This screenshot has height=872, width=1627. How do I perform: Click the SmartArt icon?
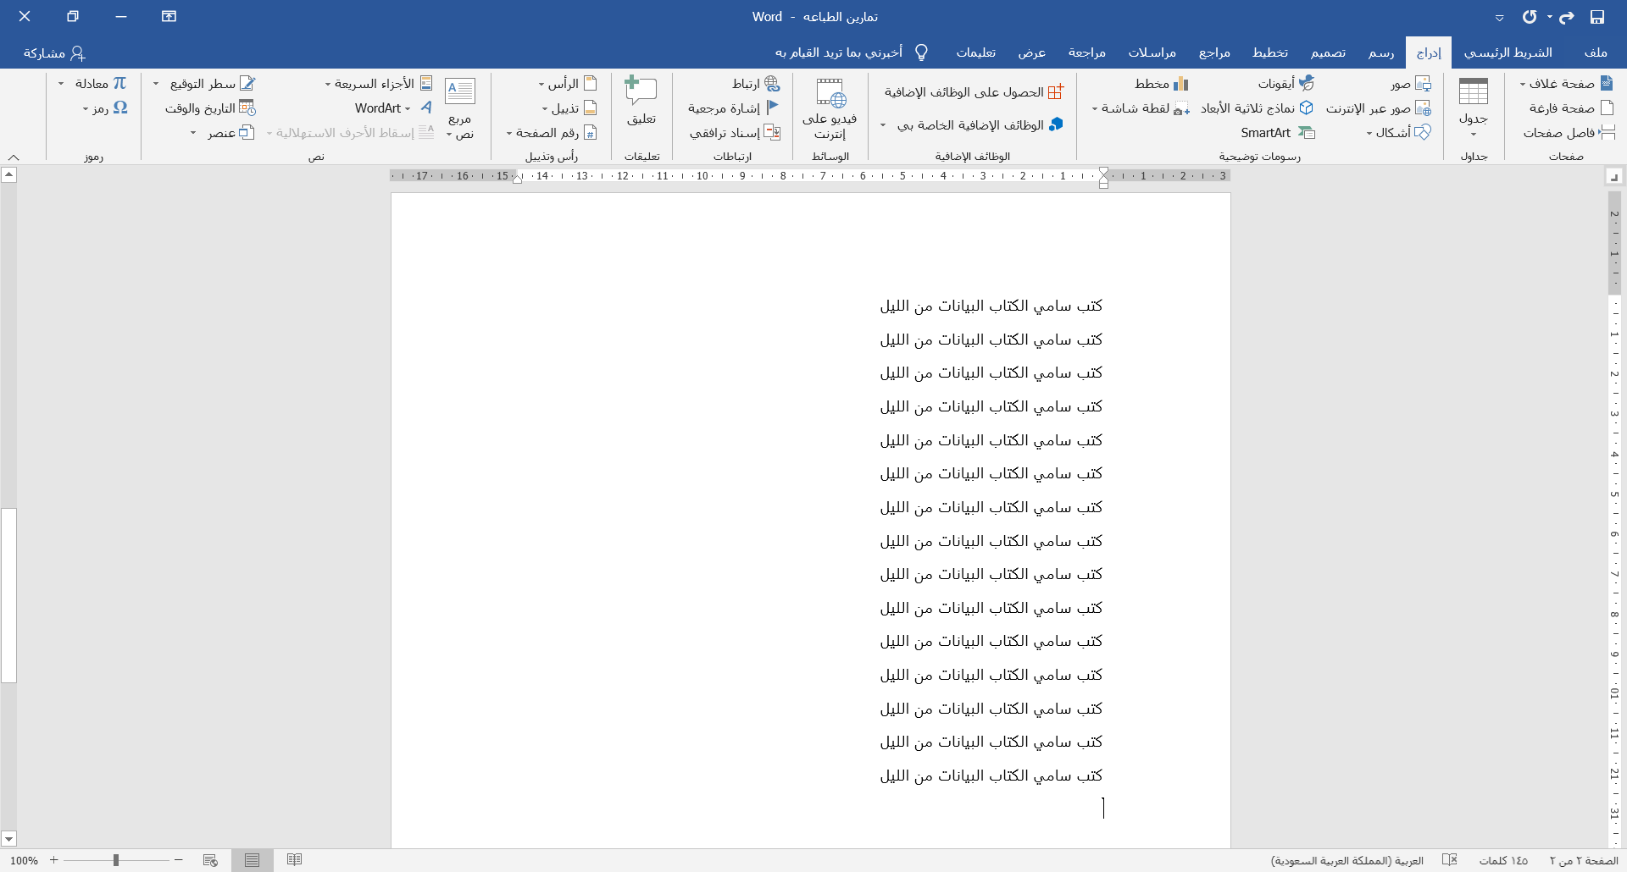pos(1307,133)
